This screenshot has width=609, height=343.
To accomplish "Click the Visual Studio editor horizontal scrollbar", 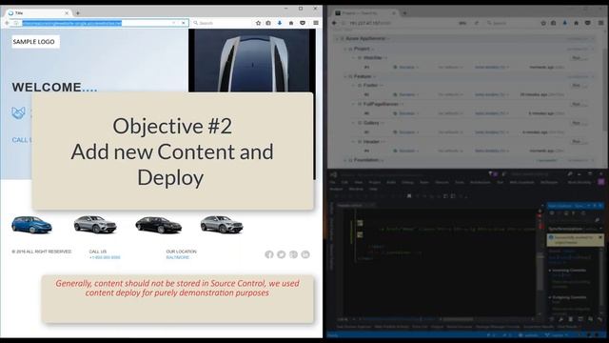I will pyautogui.click(x=459, y=319).
